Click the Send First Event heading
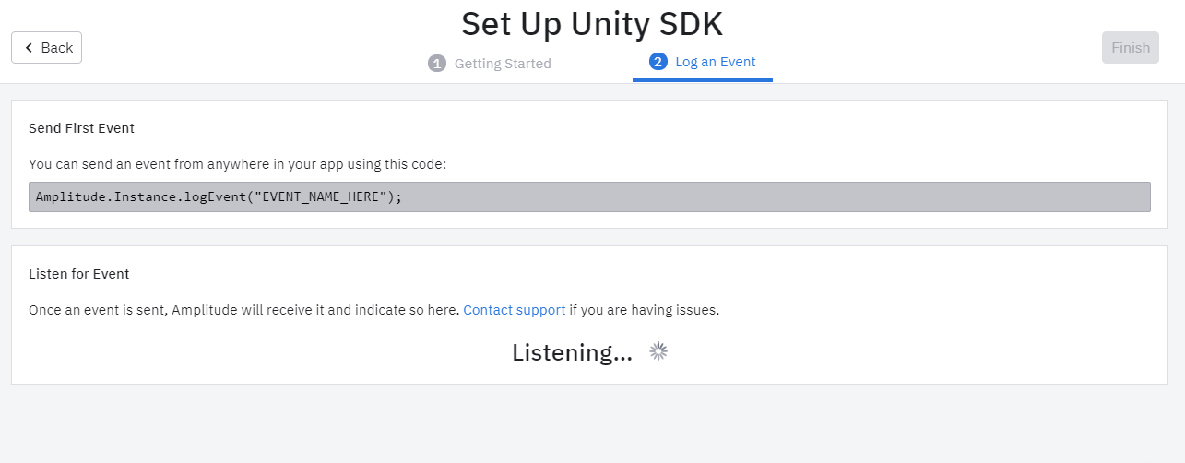Viewport: 1185px width, 463px height. click(81, 128)
